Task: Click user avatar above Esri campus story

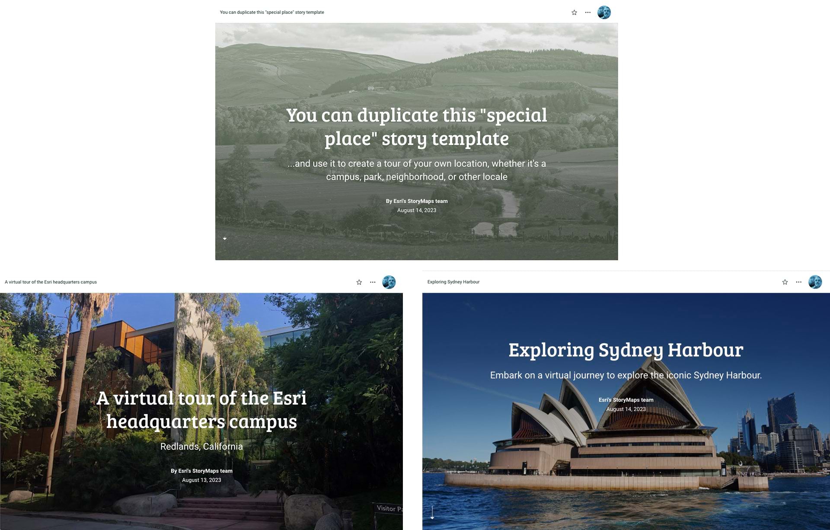Action: click(389, 282)
